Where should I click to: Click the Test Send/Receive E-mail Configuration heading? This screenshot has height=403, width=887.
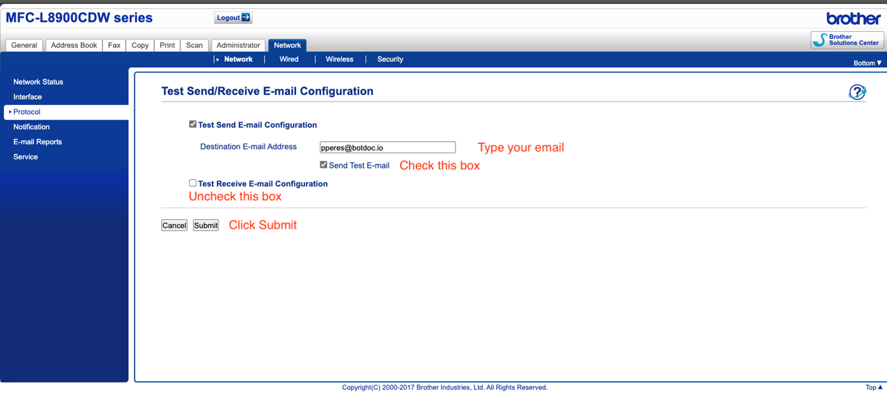tap(267, 91)
